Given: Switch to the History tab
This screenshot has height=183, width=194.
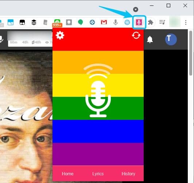Looking at the screenshot, I should pyautogui.click(x=128, y=174).
